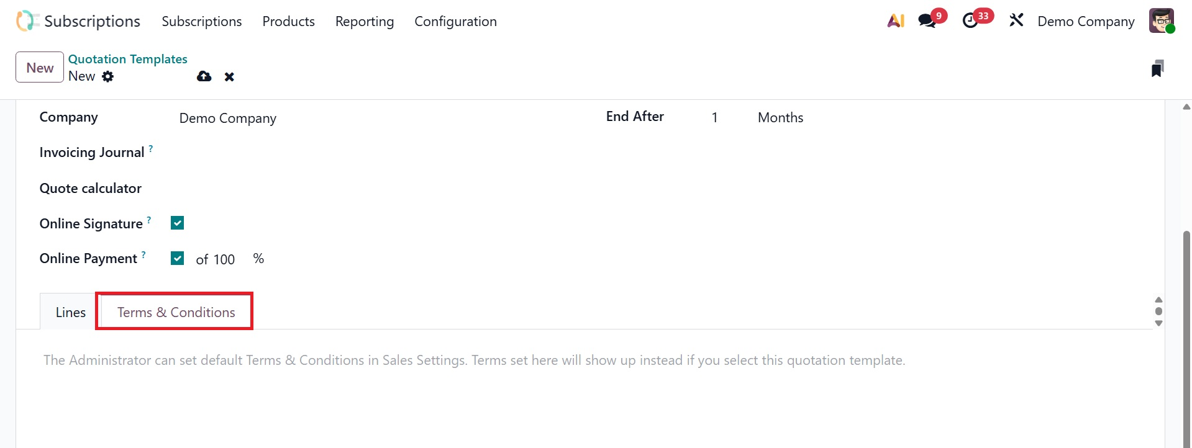
Task: Open the AI assistant icon
Action: pos(895,21)
